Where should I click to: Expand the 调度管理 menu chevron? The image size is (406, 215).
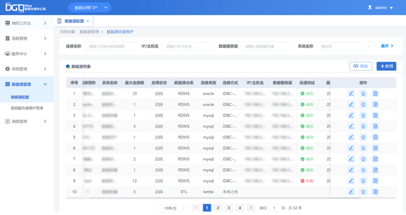point(45,121)
